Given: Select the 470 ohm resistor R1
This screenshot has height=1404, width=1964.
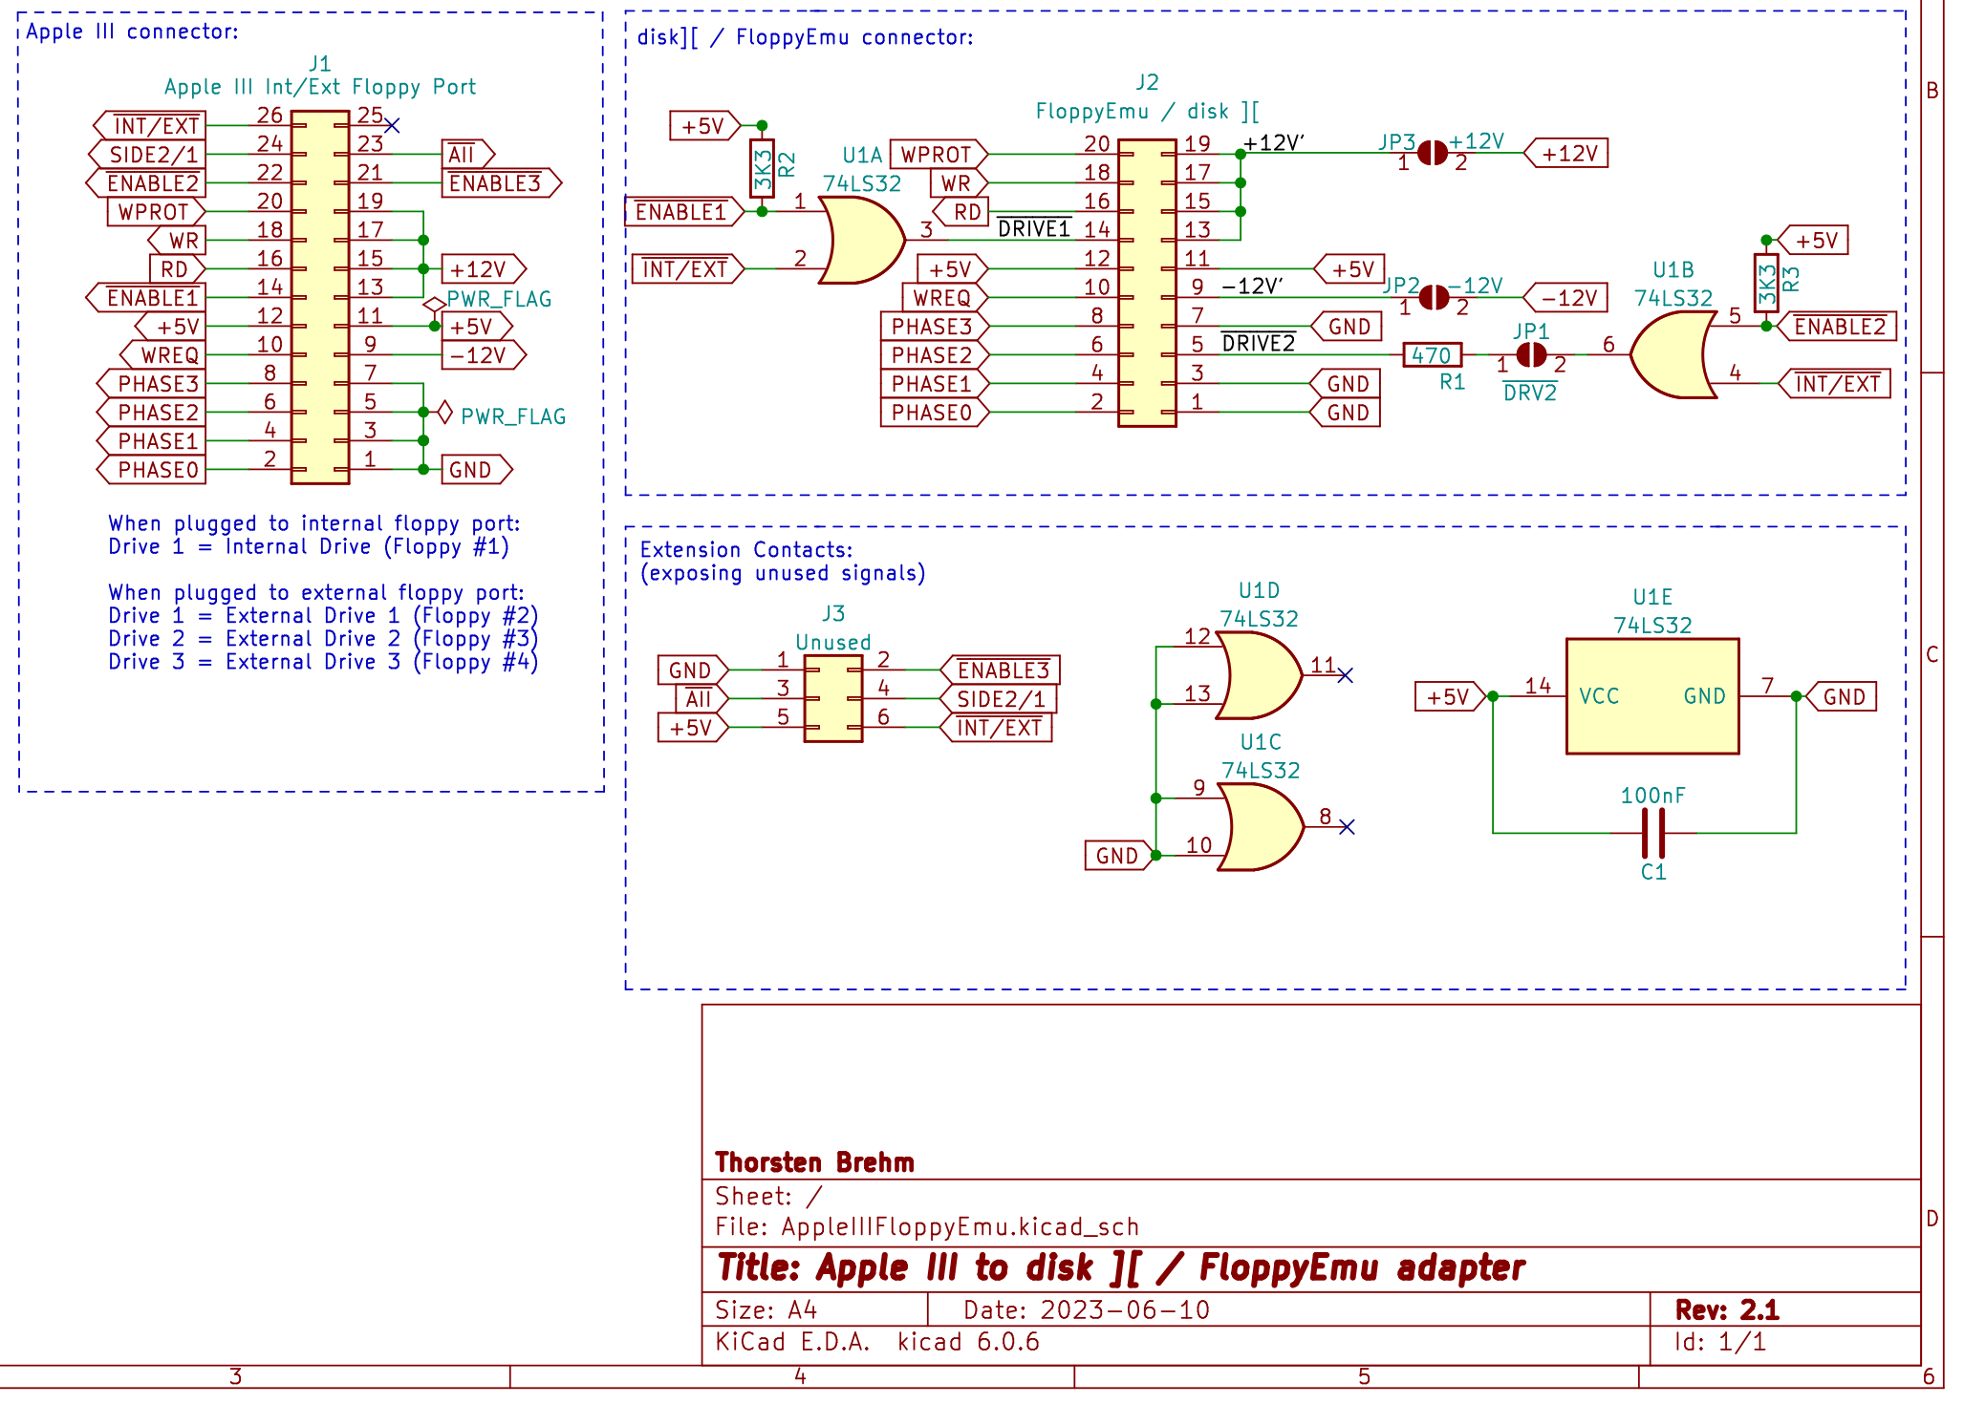Looking at the screenshot, I should click(1432, 355).
